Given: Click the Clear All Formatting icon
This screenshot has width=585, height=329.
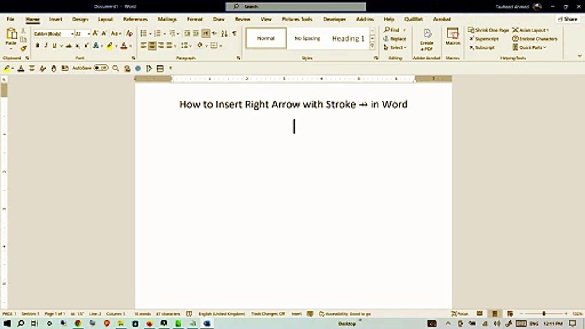Looking at the screenshot, I should pos(129,33).
